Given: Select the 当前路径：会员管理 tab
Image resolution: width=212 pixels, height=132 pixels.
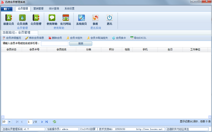Looking at the screenshot, I should click(20, 32).
